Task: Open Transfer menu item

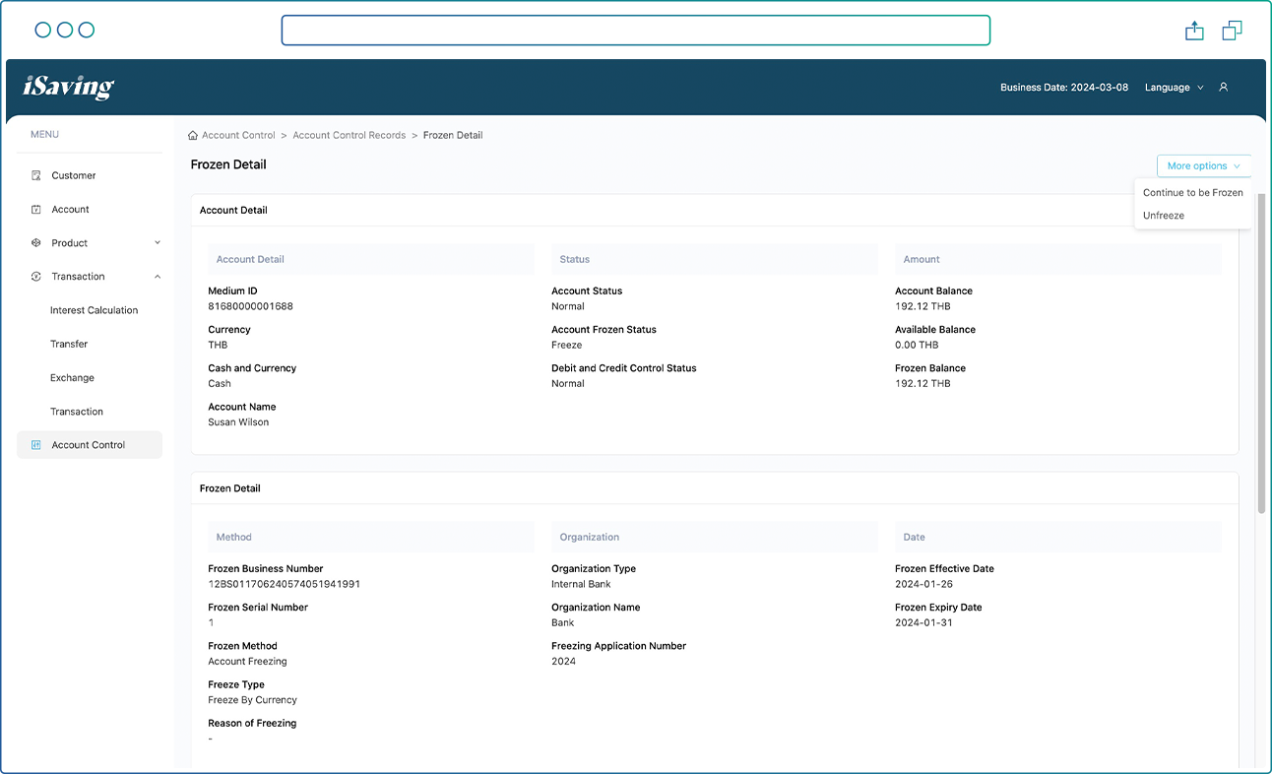Action: click(x=69, y=344)
